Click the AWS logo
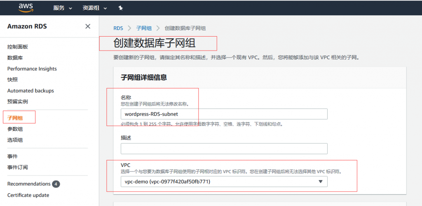 25,8
